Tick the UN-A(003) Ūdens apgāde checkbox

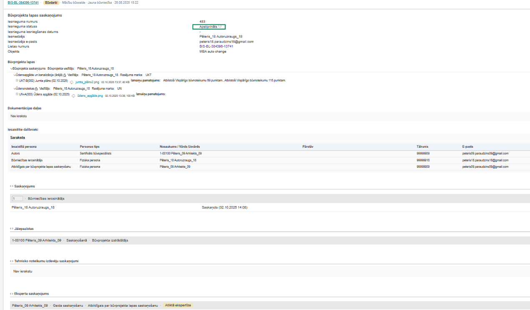pyautogui.click(x=17, y=94)
